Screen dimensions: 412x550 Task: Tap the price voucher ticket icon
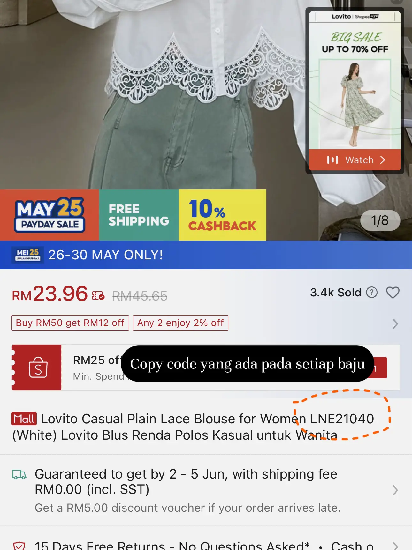(98, 296)
